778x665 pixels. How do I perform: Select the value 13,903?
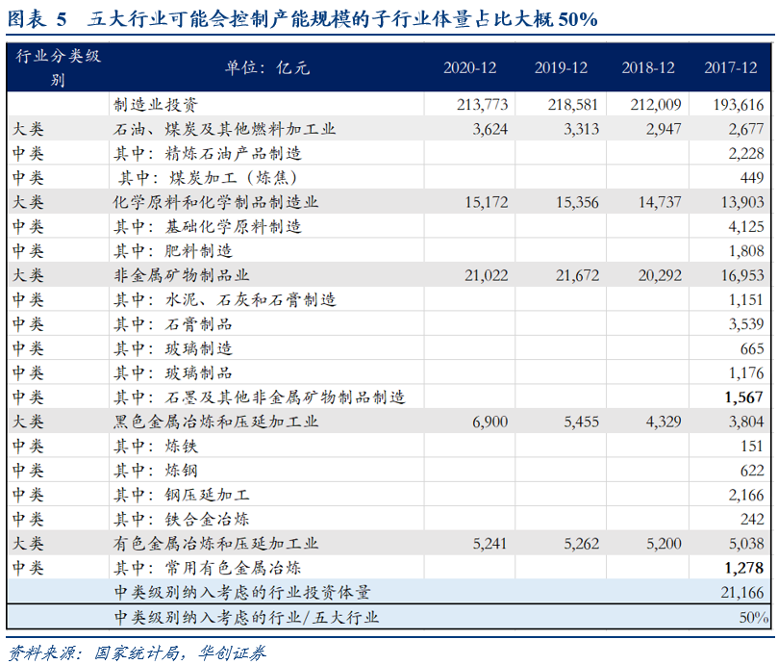tap(742, 202)
